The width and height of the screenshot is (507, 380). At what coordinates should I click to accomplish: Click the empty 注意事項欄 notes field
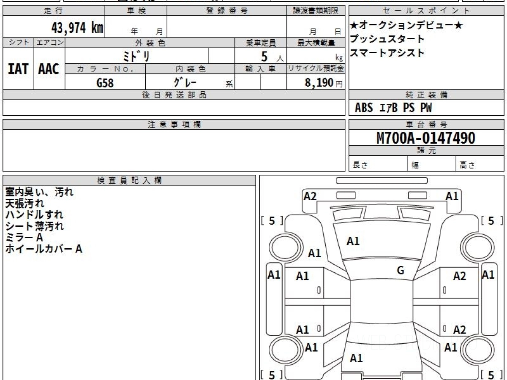174,150
